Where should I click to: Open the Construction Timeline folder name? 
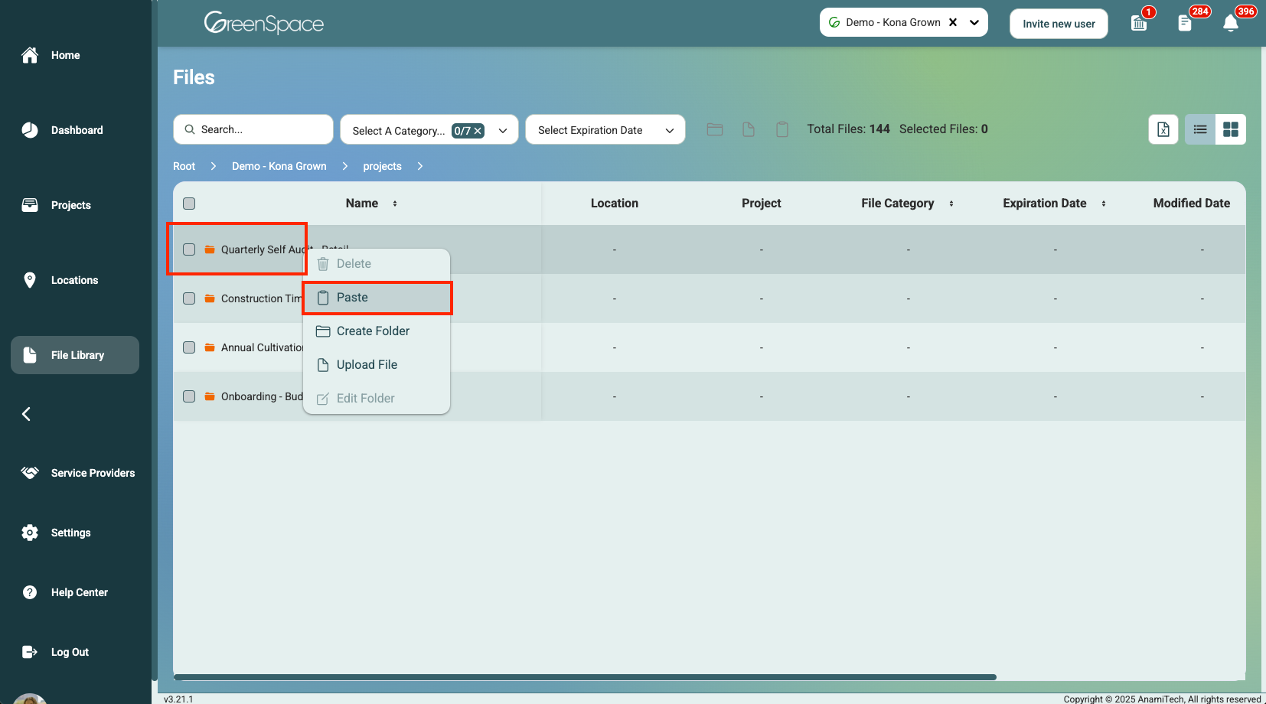pos(262,298)
